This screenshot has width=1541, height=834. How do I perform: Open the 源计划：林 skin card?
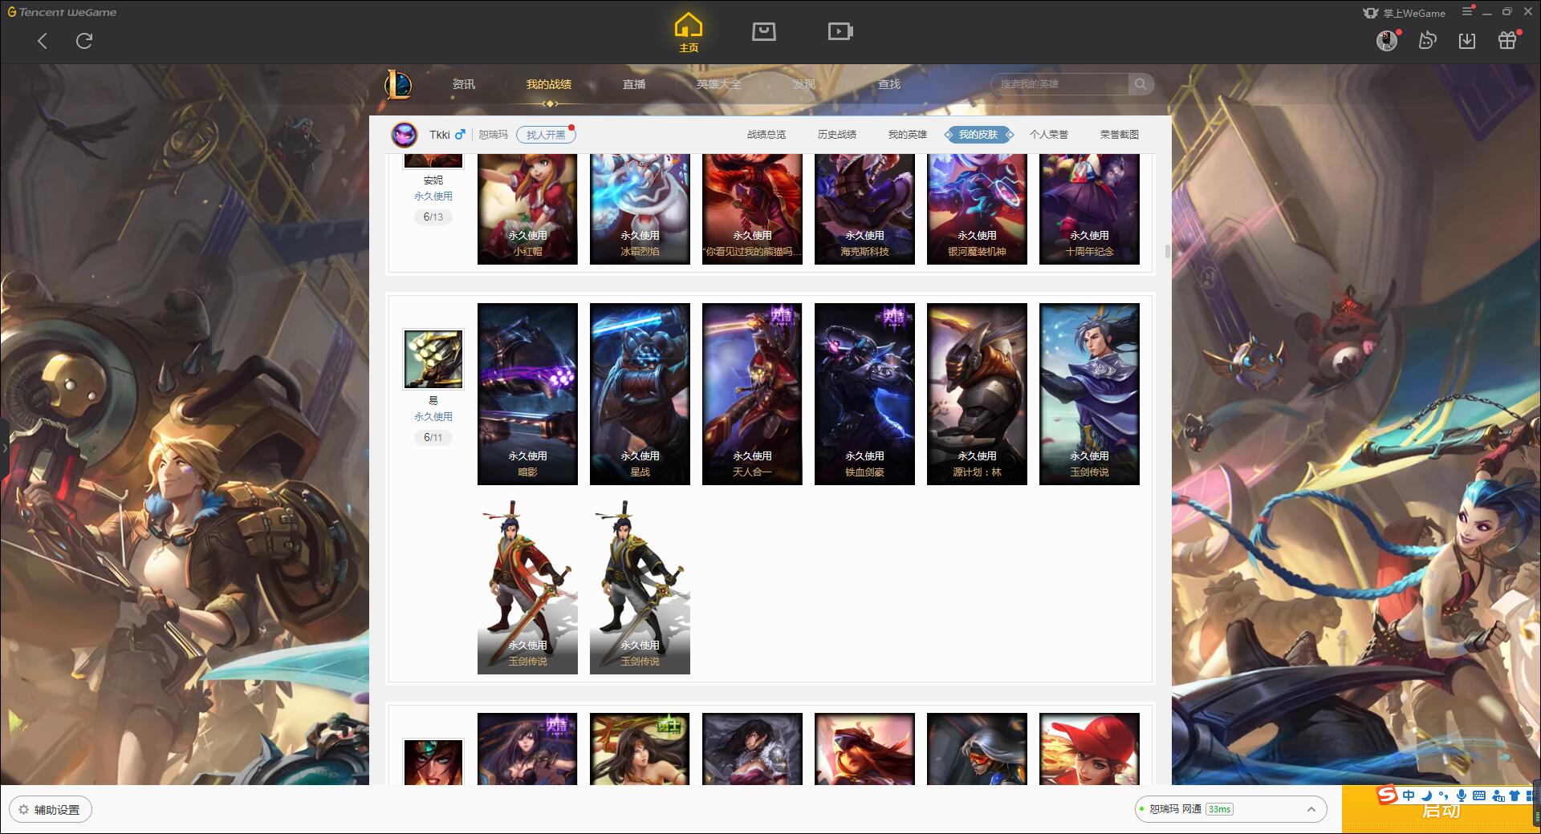[977, 394]
